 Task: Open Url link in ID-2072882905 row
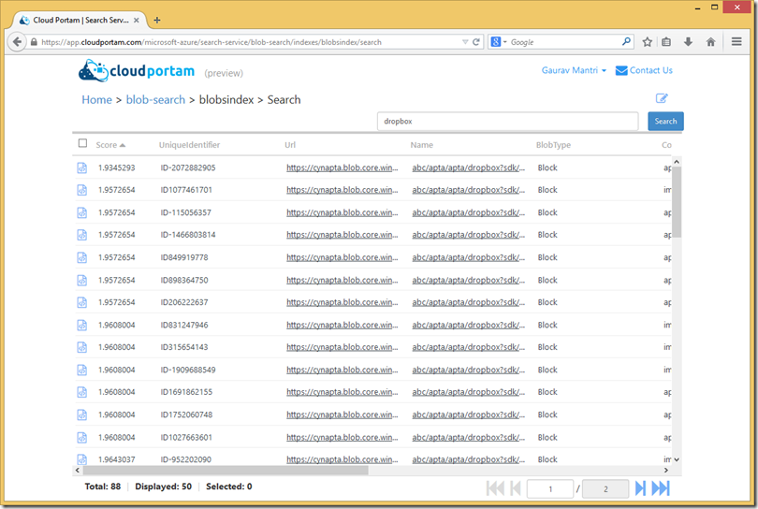tap(343, 167)
